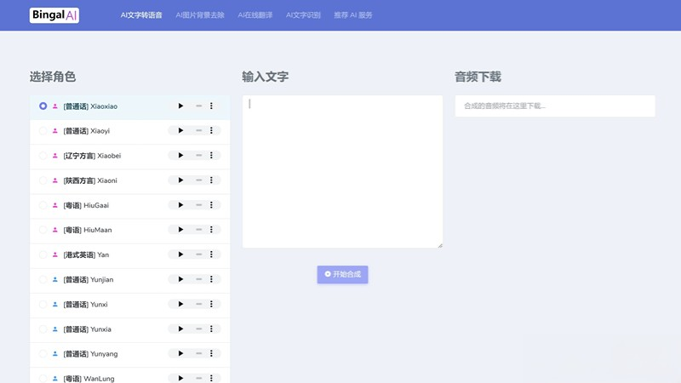The width and height of the screenshot is (681, 383).
Task: Open the three-dot menu for WanLung
Action: 211,378
